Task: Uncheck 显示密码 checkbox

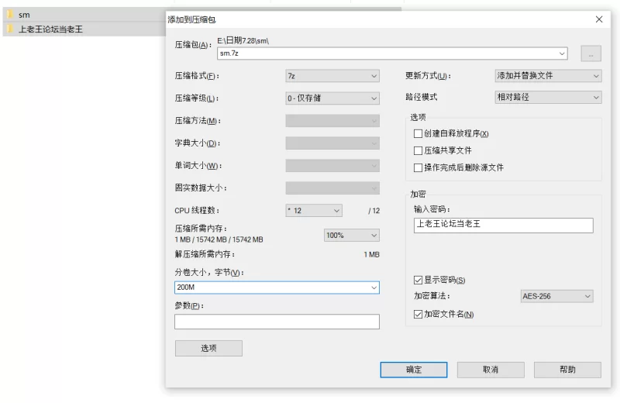Action: tap(418, 280)
